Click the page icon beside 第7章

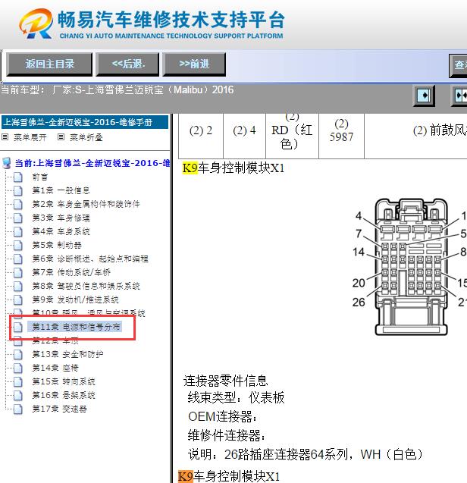pos(18,272)
